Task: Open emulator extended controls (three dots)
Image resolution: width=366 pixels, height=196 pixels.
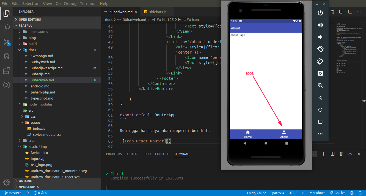Action: click(x=320, y=134)
